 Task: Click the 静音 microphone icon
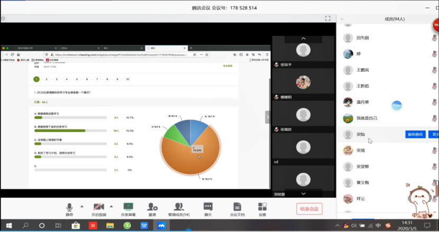pyautogui.click(x=69, y=207)
